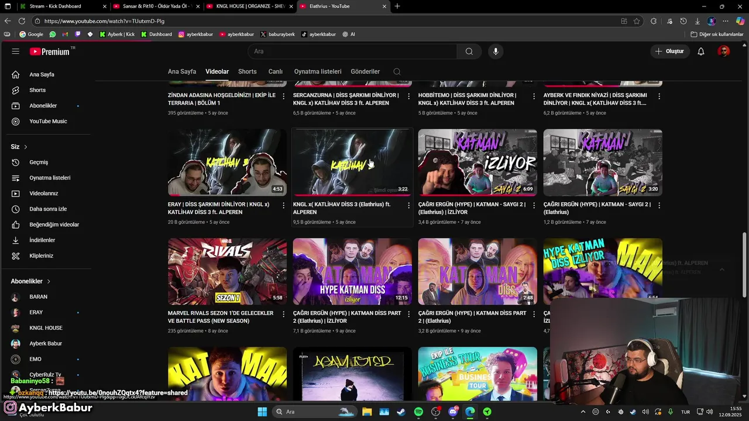Show hidden system tray icons
This screenshot has width=749, height=421.
583,412
